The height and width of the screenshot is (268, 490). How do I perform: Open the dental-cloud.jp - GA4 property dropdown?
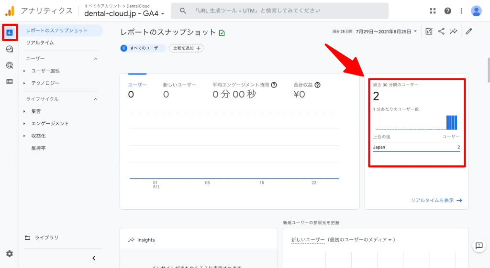point(124,14)
